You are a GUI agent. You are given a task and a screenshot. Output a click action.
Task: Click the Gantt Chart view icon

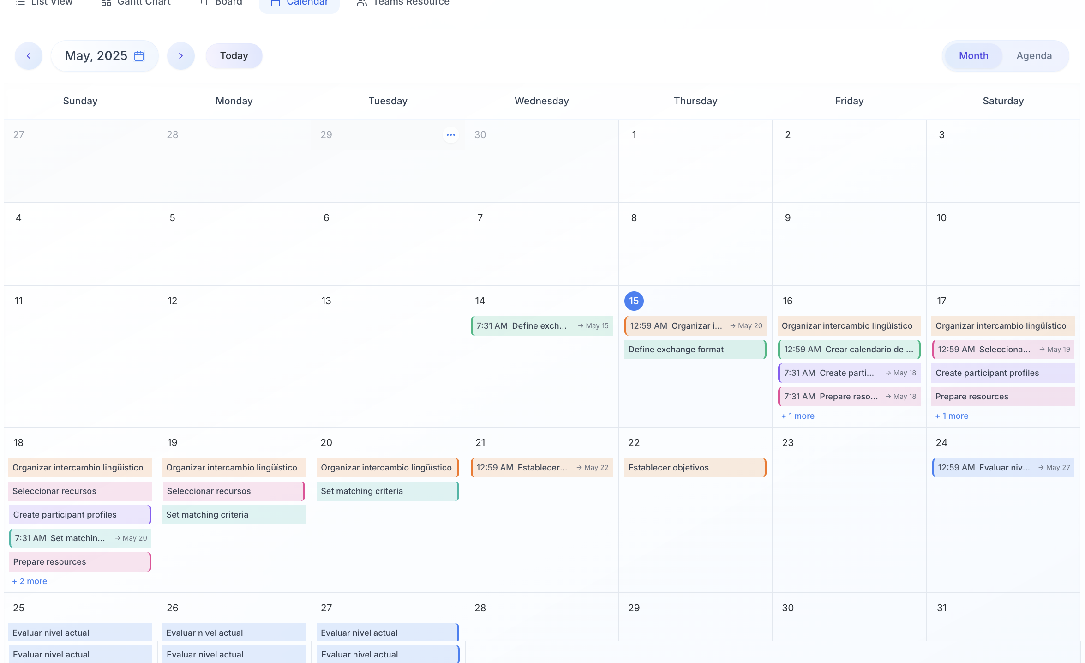click(106, 3)
